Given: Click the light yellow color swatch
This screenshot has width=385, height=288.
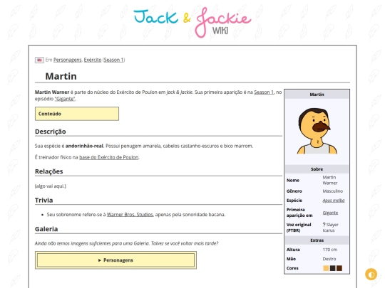Looking at the screenshot, I should point(326,268).
